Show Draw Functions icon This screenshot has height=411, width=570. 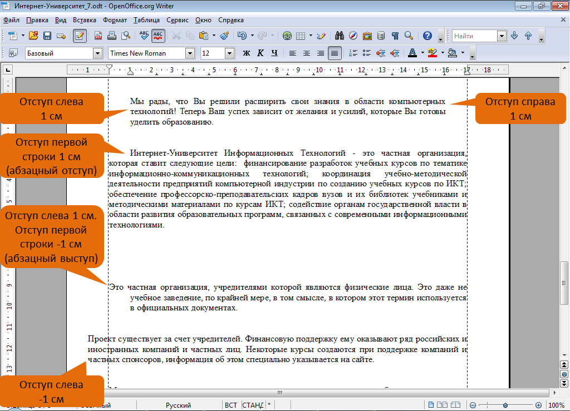321,36
